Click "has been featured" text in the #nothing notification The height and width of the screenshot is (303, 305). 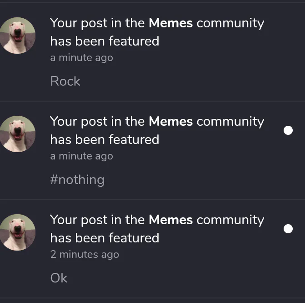click(x=105, y=139)
